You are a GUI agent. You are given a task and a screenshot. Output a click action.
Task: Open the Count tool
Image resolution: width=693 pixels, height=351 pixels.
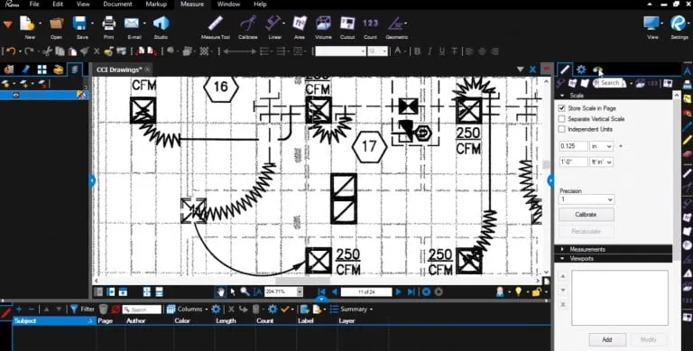coord(370,26)
